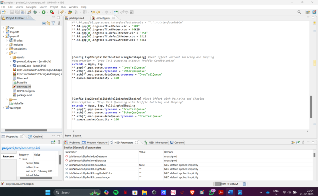Viewport: 318px width, 196px height.
Task: Switch to the Simulation perspective icon
Action: tap(314, 12)
